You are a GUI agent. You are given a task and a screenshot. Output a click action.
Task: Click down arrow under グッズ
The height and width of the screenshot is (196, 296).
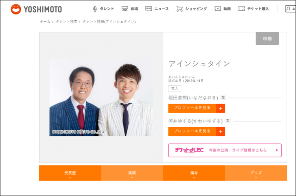[x=256, y=178]
